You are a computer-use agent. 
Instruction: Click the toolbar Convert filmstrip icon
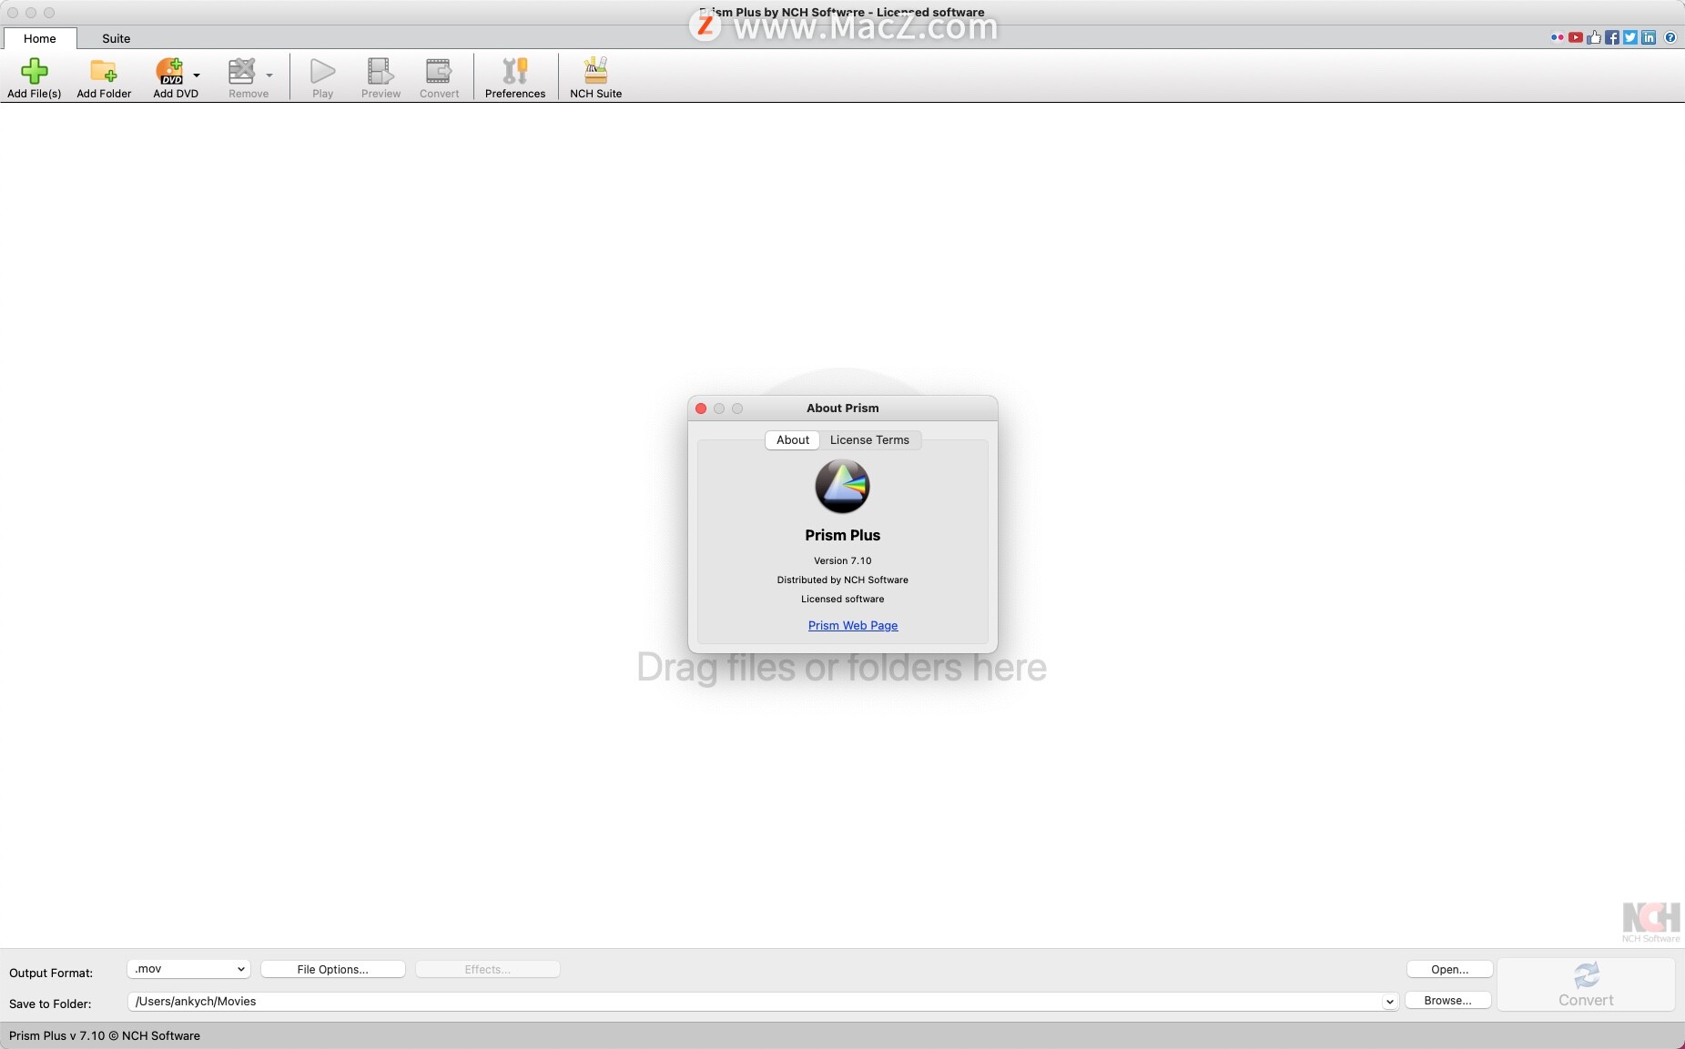tap(439, 71)
